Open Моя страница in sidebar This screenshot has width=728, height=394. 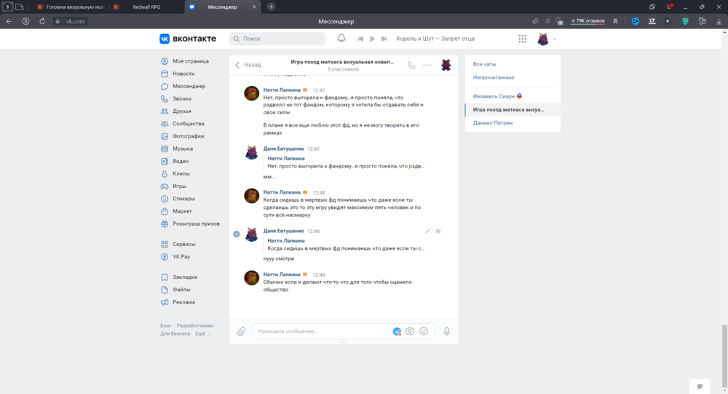[x=185, y=61]
